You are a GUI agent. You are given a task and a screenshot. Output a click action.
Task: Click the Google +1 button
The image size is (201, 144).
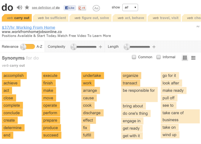tap(82, 8)
